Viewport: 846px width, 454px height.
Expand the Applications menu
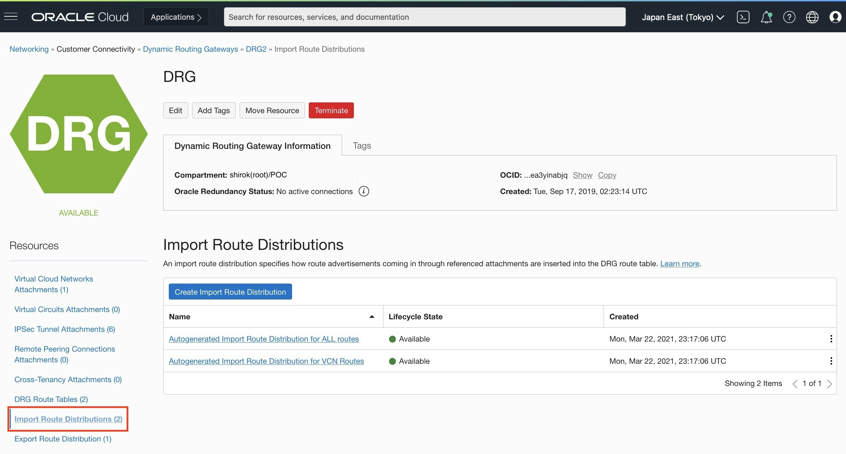tap(176, 17)
